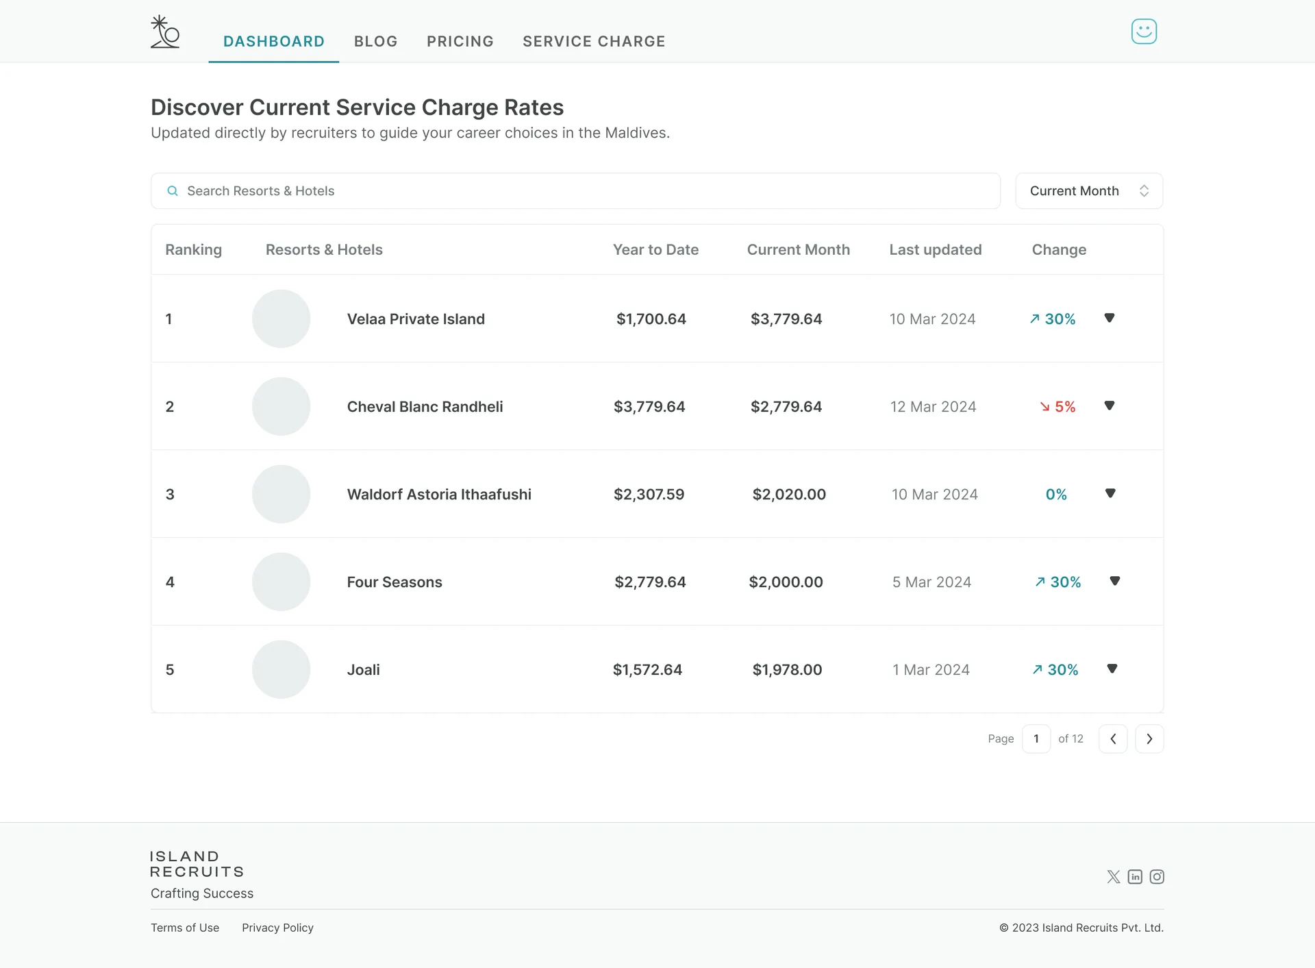Focus the Search Resorts & Hotels field
1315x968 pixels.
click(x=575, y=191)
